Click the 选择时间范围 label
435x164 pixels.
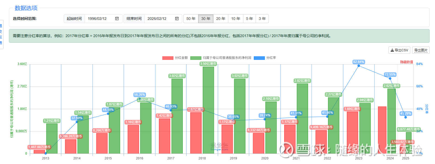(x=25, y=19)
